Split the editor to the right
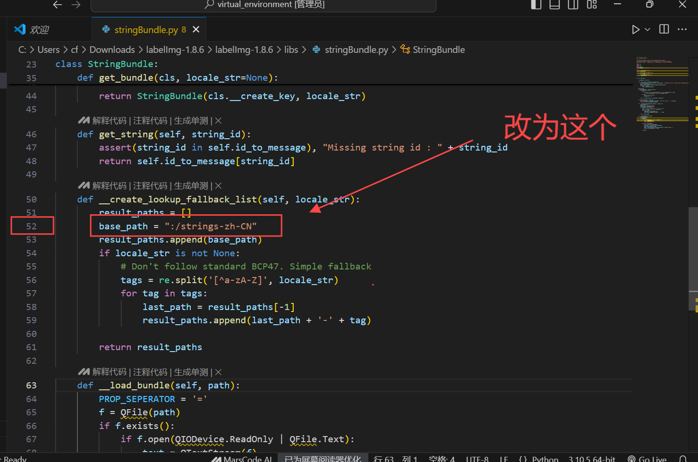This screenshot has height=462, width=698. pyautogui.click(x=664, y=29)
